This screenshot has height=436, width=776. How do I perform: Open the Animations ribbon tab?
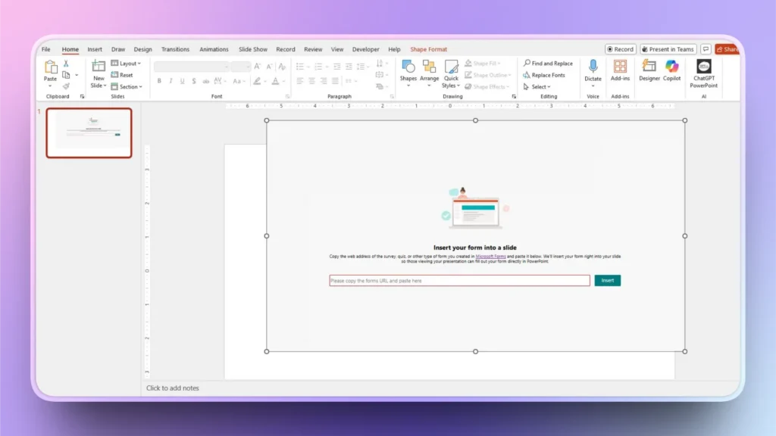214,48
